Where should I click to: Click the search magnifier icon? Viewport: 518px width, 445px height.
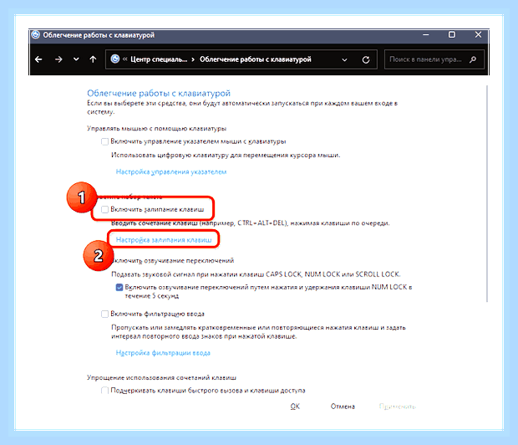tap(473, 59)
